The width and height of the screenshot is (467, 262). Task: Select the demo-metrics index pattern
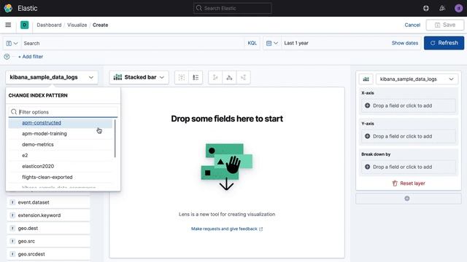(x=60, y=144)
